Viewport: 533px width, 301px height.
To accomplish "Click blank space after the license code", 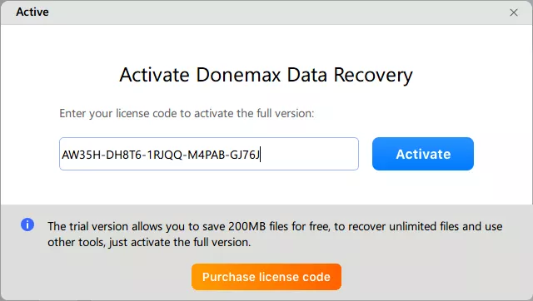I will coord(307,155).
